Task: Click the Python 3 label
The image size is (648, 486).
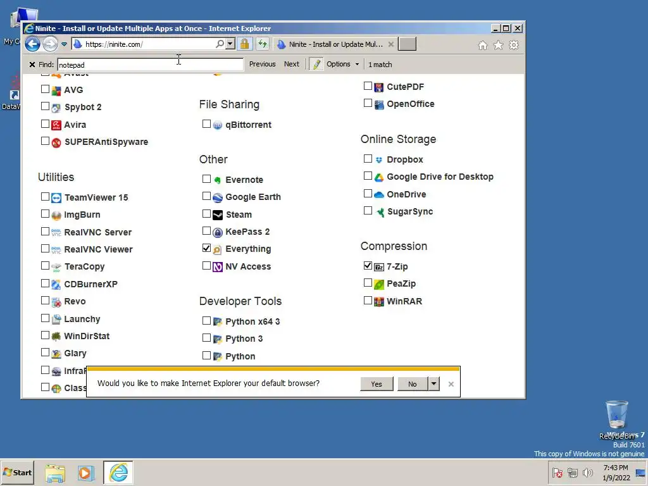Action: pyautogui.click(x=244, y=339)
